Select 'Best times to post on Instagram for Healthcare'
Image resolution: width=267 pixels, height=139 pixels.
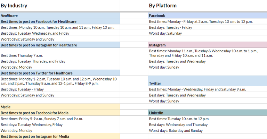tap(39, 45)
